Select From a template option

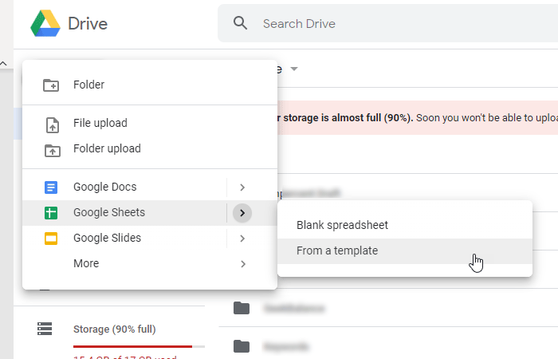(x=337, y=251)
